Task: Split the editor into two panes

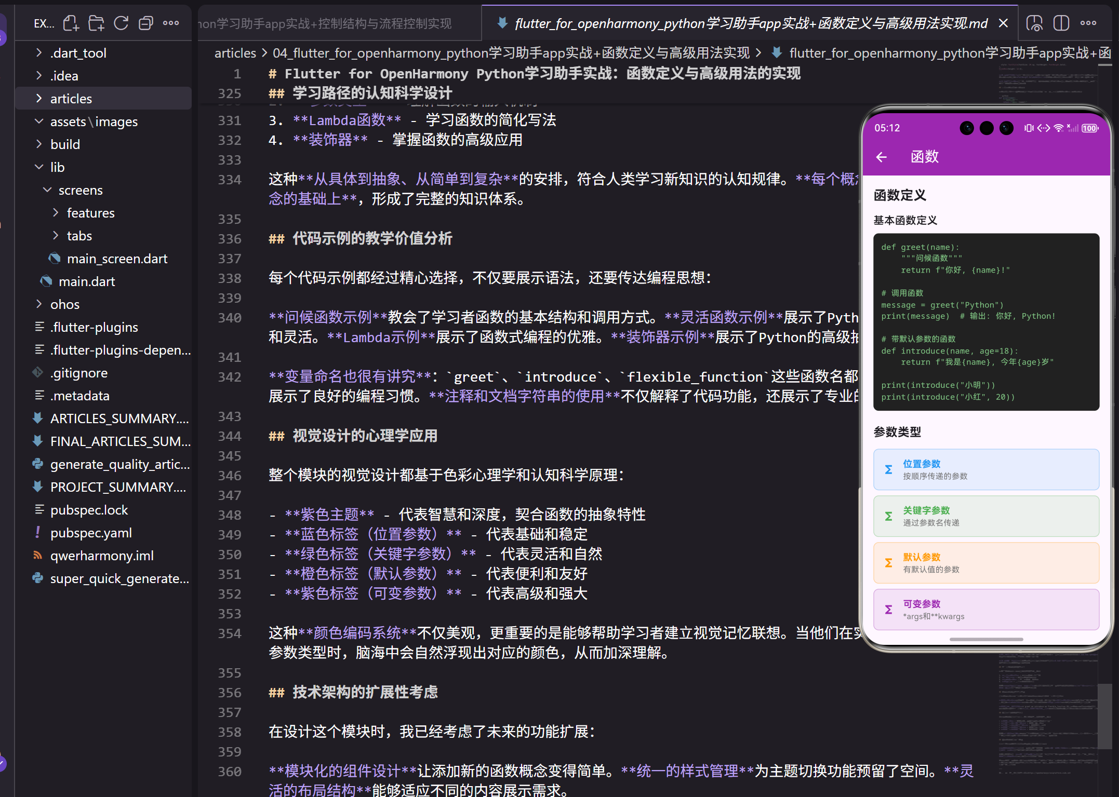Action: [x=1061, y=23]
